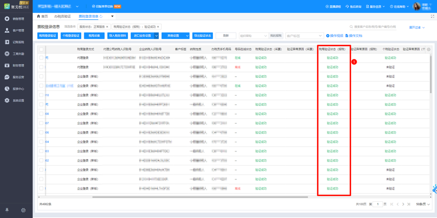Toggle fullscreen icon at tab bar right
The image size is (437, 218).
point(432,16)
